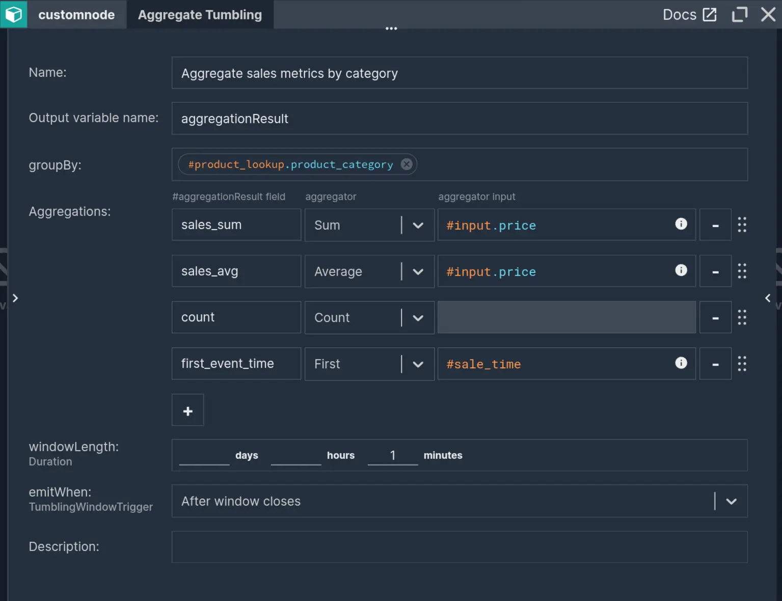This screenshot has height=601, width=782.
Task: Show info for sales_sum aggregator input
Action: (681, 224)
